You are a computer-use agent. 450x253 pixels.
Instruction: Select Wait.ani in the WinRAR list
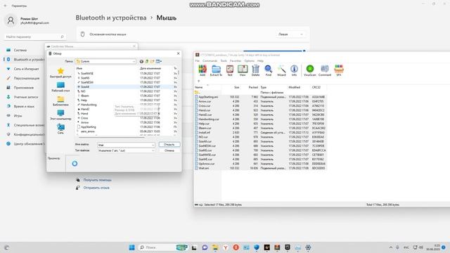point(203,168)
